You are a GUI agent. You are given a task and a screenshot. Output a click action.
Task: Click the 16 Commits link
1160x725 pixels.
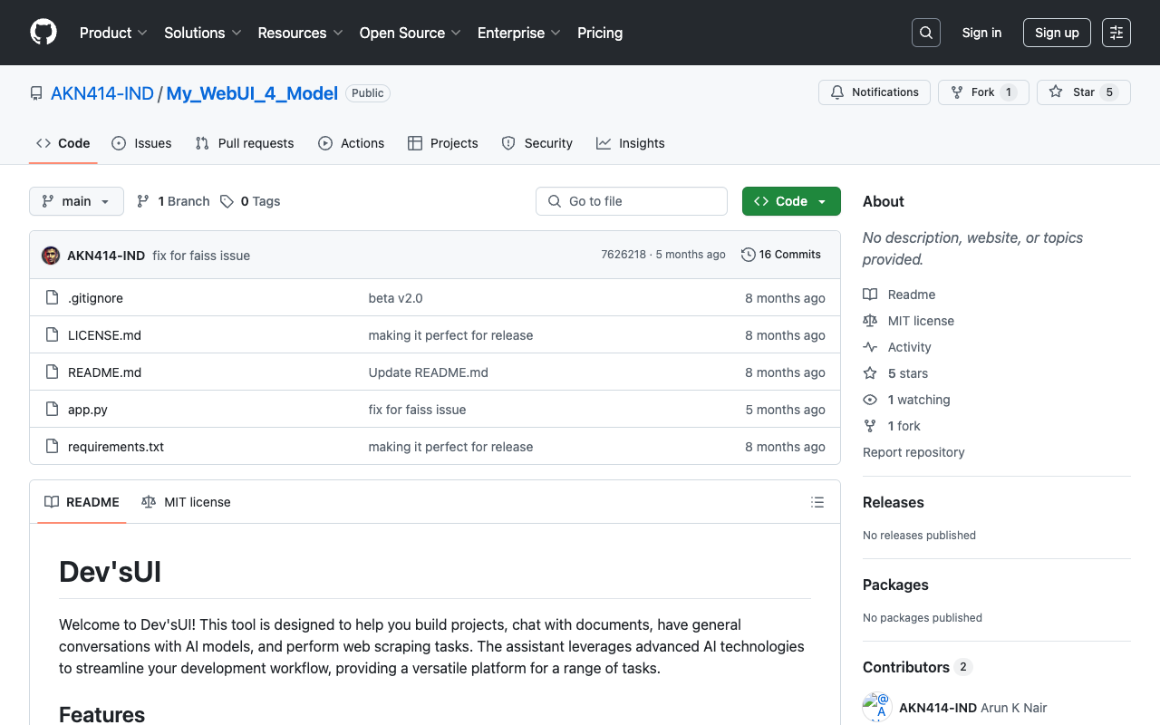coord(781,255)
